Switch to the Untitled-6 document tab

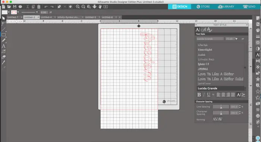point(107,17)
